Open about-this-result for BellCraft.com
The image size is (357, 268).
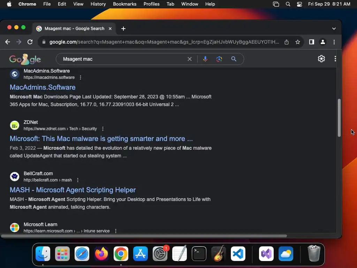[78, 180]
